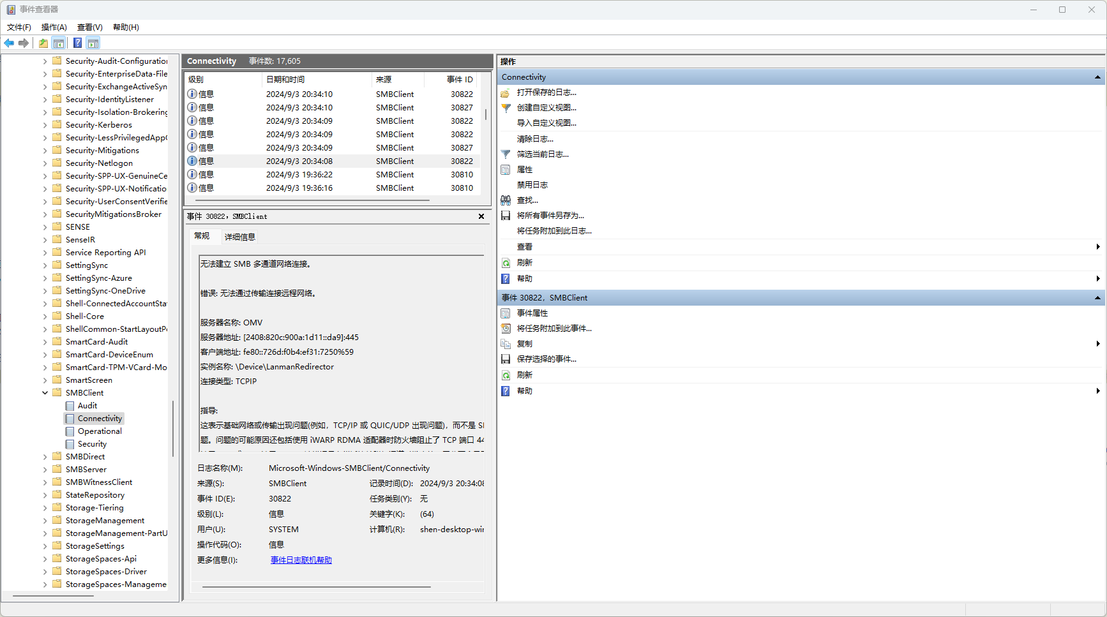Screen dimensions: 1107x617
Task: Select Service Reporting API in tree
Action: coord(106,253)
